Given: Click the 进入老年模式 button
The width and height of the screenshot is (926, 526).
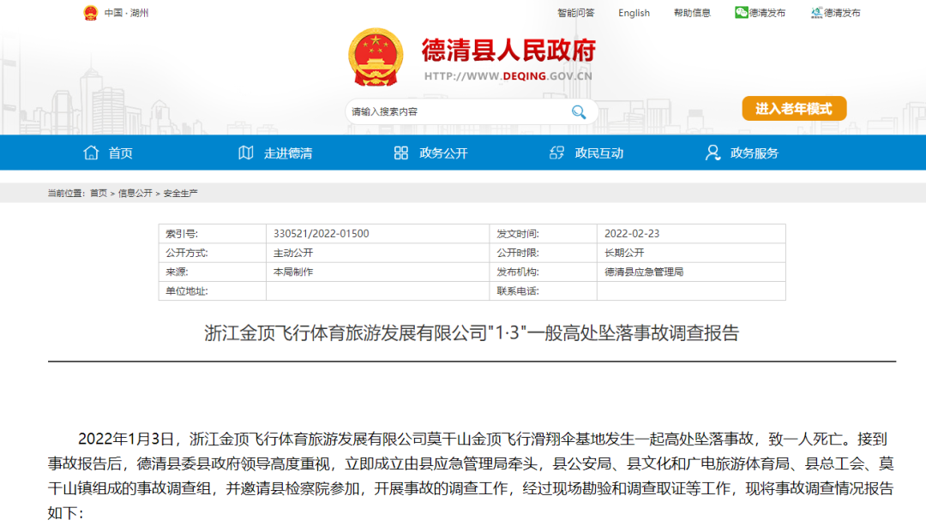Looking at the screenshot, I should pos(793,109).
